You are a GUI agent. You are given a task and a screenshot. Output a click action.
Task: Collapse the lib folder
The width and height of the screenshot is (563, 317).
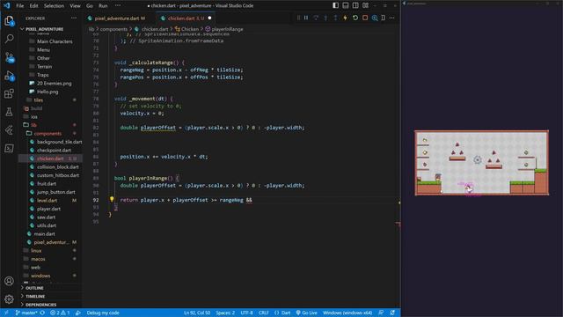click(33, 125)
